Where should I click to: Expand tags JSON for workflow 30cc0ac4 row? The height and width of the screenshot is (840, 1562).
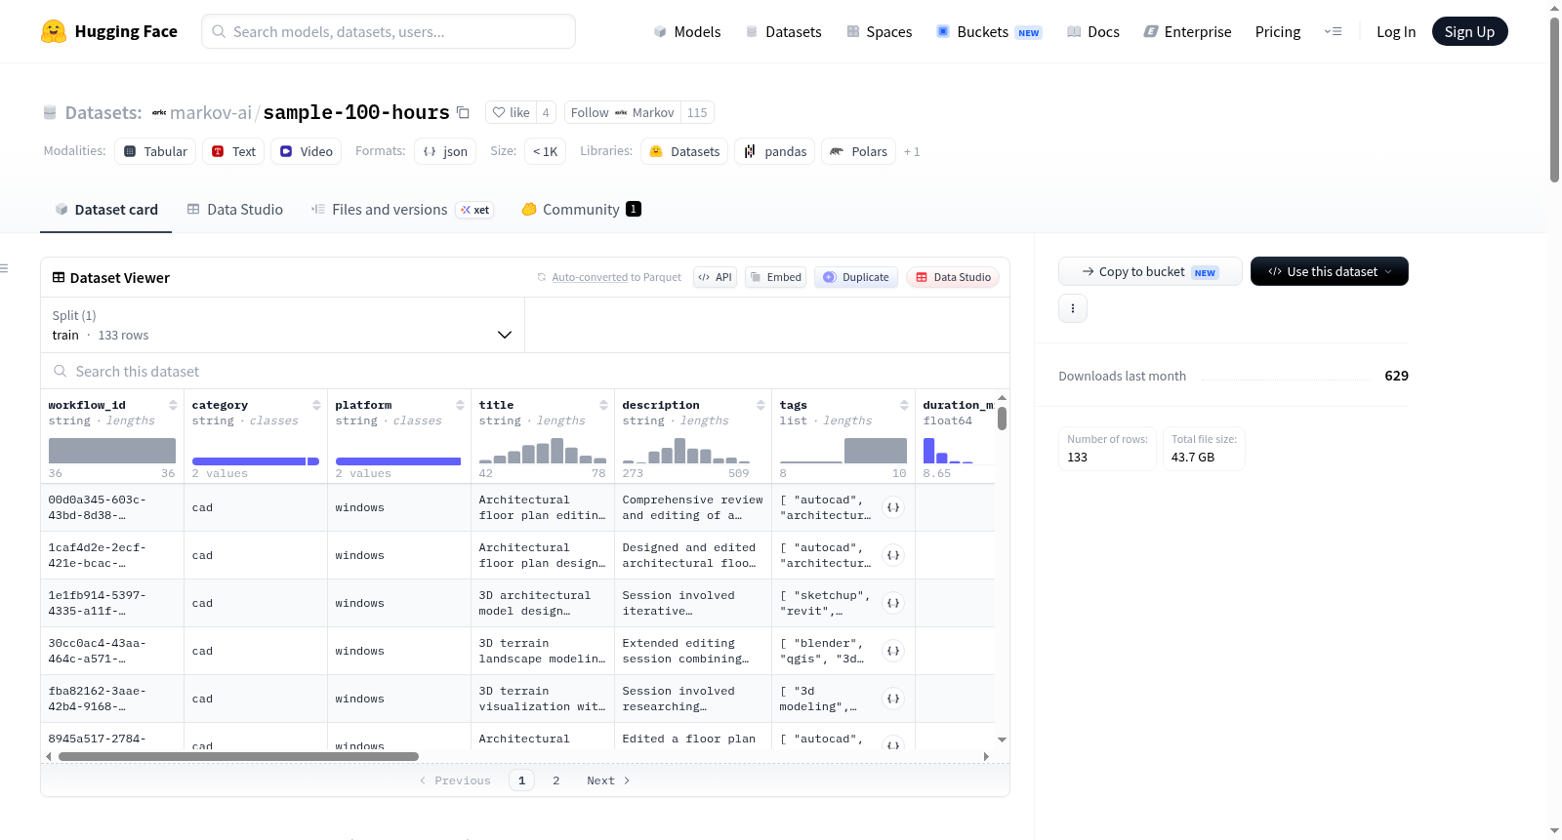click(893, 651)
